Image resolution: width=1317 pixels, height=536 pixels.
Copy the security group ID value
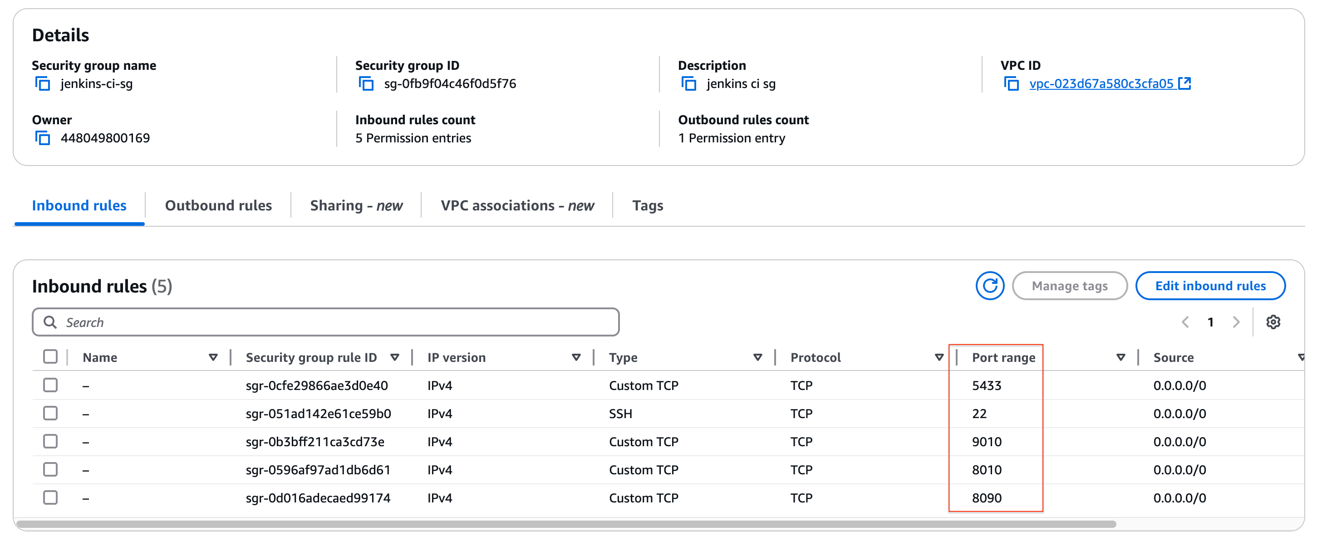[x=365, y=83]
